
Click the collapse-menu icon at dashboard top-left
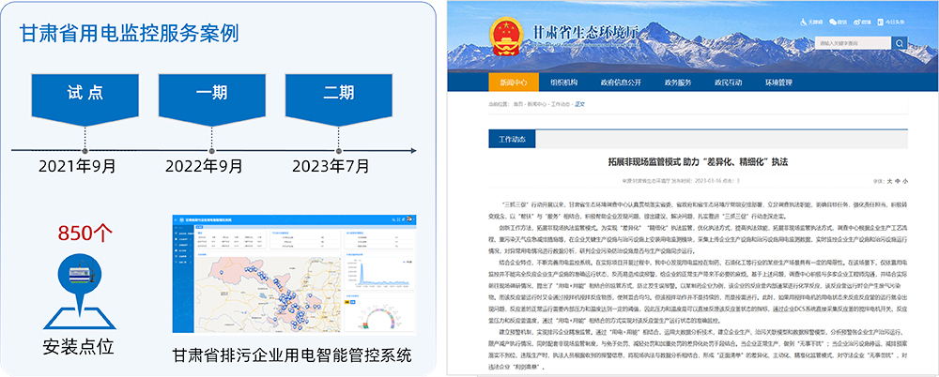coord(176,219)
